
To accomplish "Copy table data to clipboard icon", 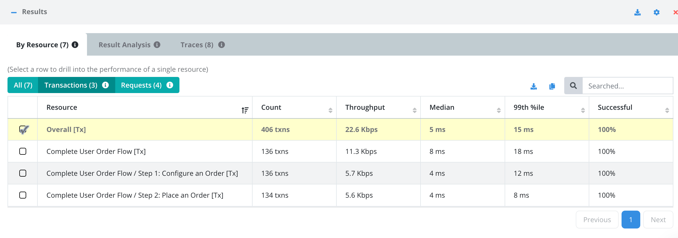I will (552, 86).
